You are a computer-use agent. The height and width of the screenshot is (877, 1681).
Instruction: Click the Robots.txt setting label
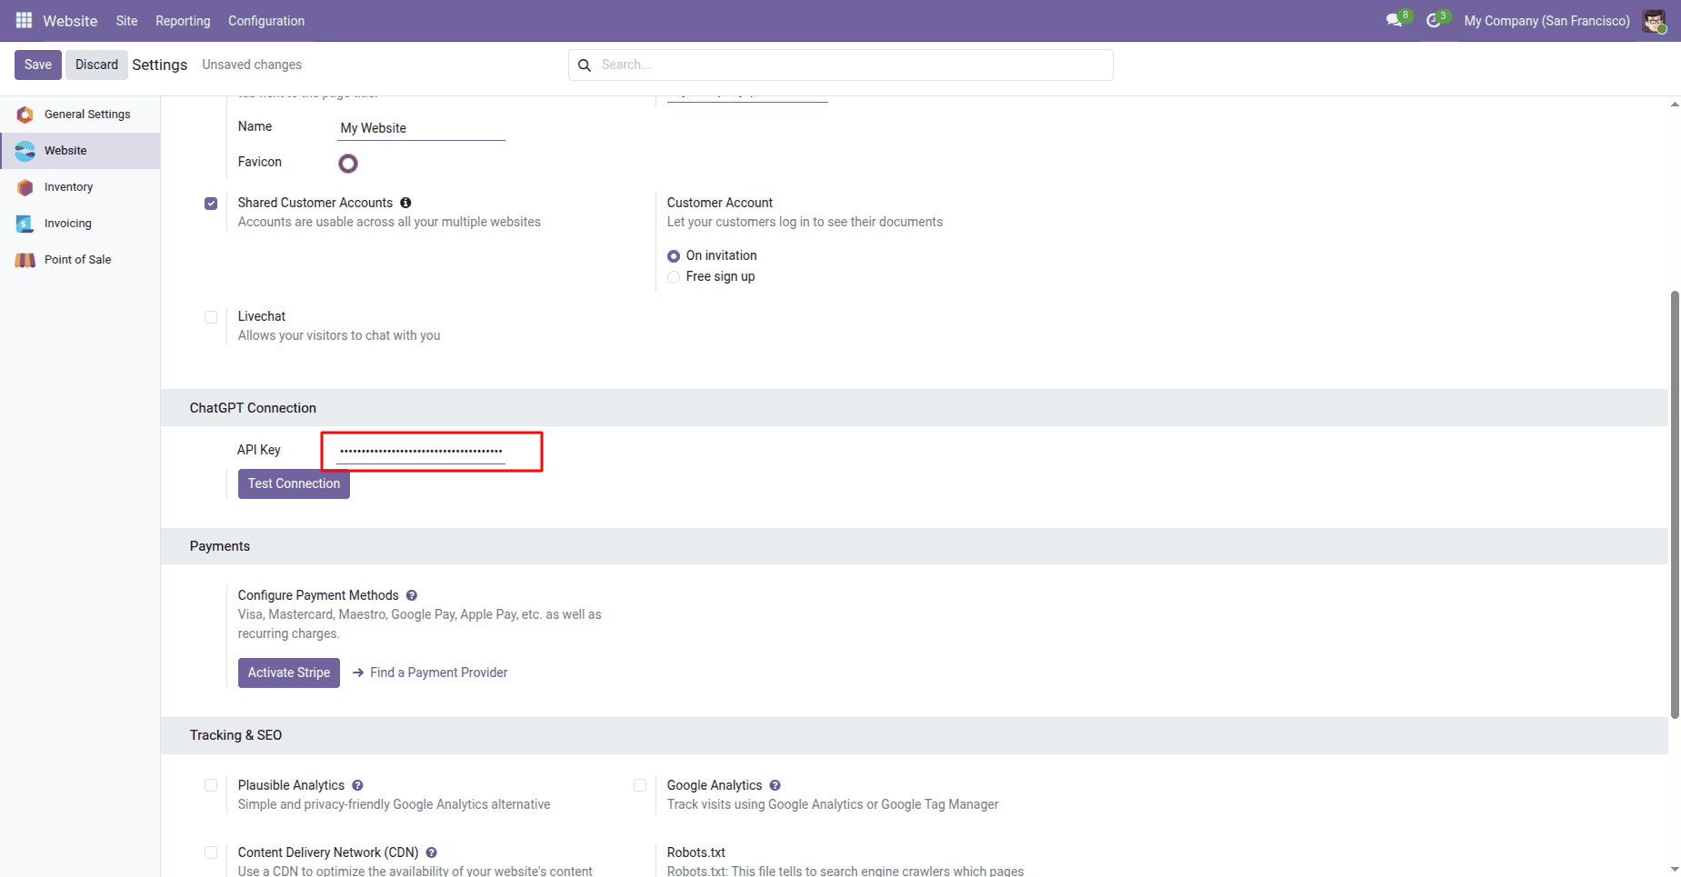[695, 852]
